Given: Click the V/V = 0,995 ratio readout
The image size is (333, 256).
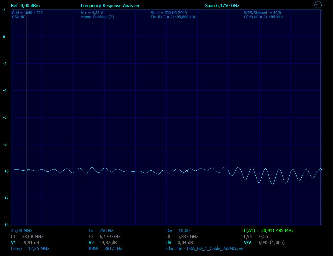Looking at the screenshot, I should coord(264,243).
